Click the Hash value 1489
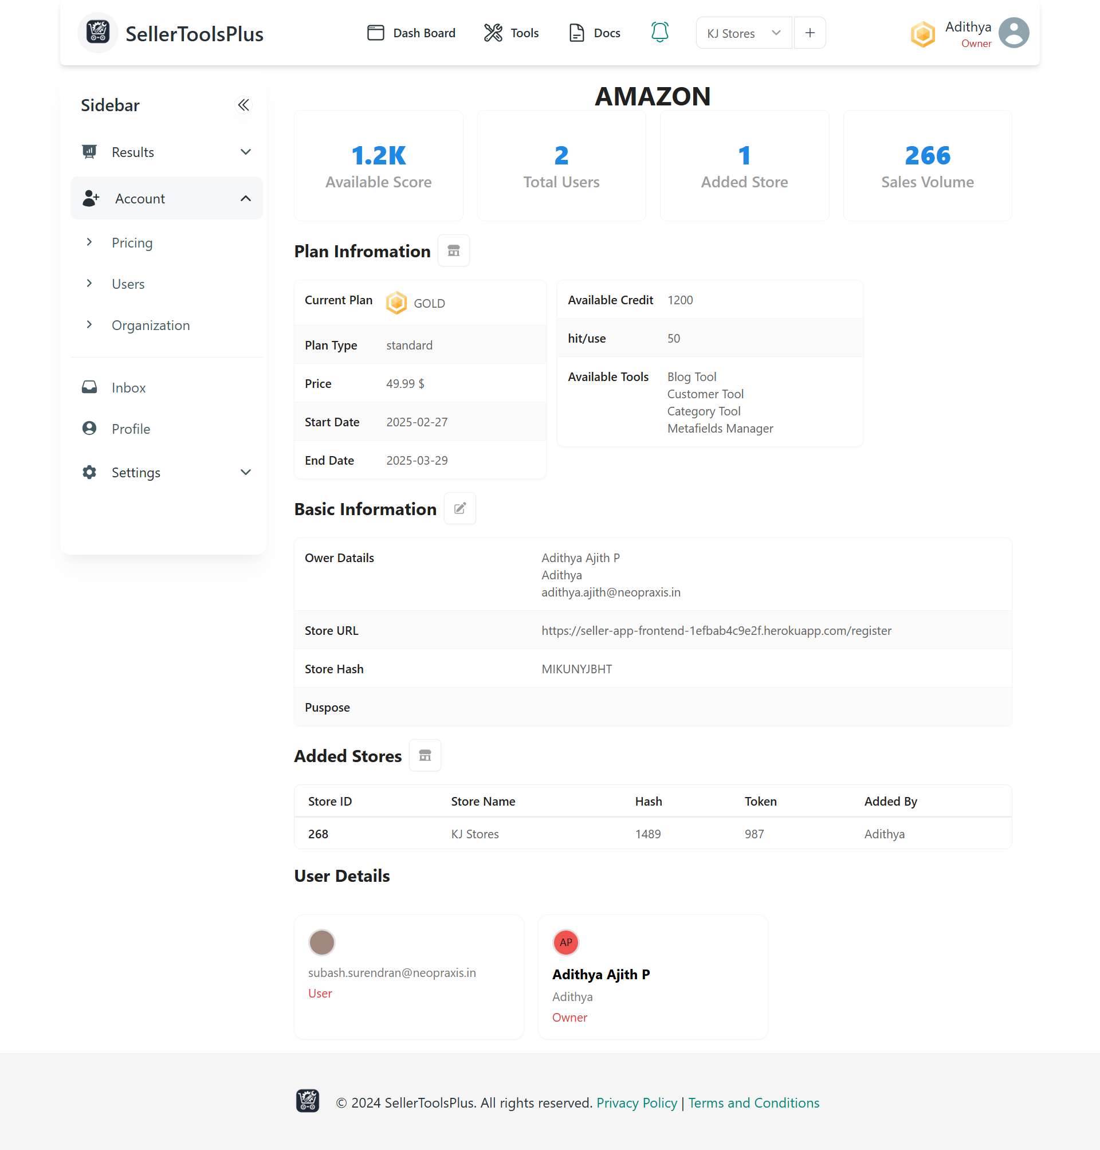The width and height of the screenshot is (1100, 1150). 647,834
